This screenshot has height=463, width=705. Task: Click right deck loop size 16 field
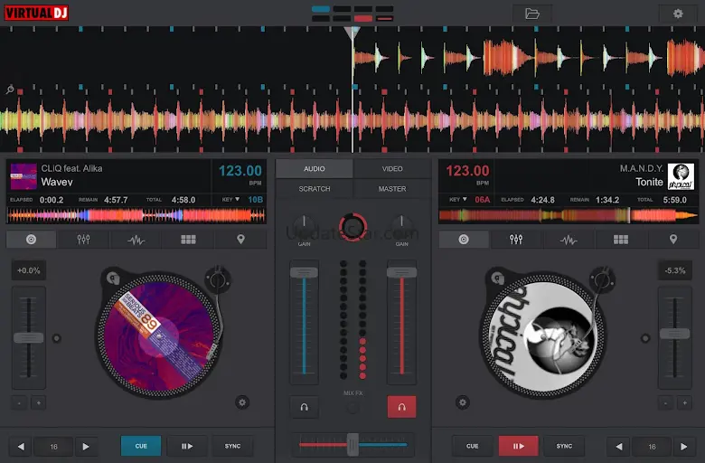tap(652, 447)
